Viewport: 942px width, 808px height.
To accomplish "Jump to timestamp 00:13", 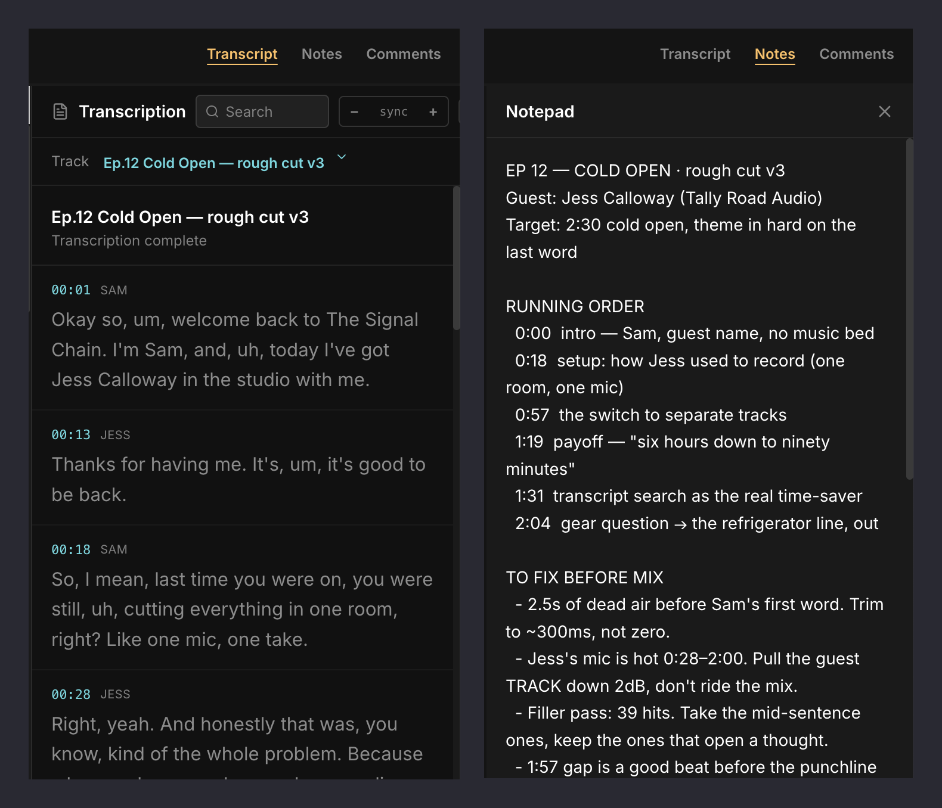I will (71, 435).
